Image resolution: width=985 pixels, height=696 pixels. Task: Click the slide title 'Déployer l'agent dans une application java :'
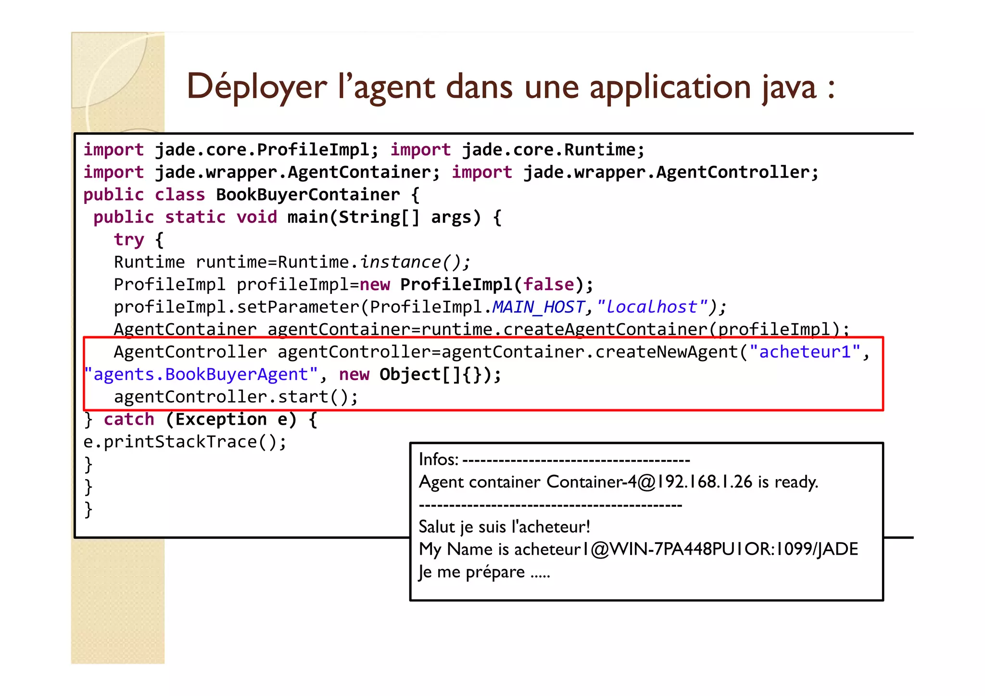coord(510,87)
